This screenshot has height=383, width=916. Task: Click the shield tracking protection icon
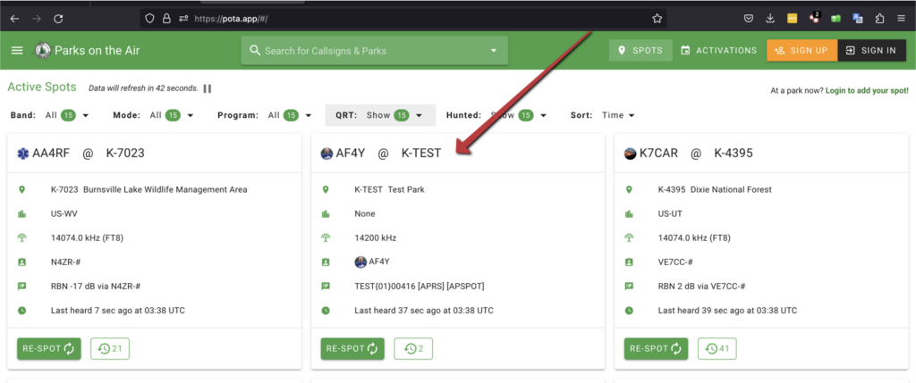point(149,19)
